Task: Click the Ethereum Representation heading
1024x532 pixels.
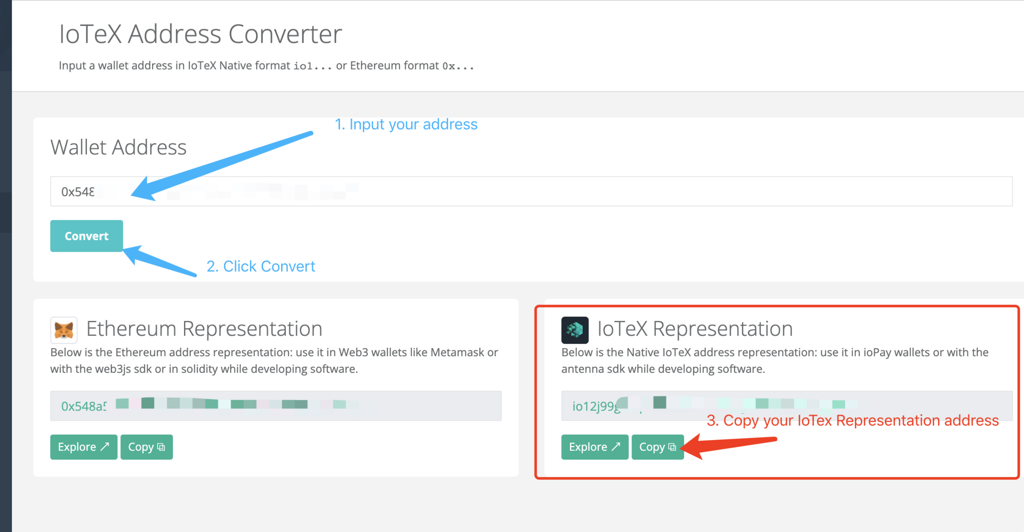Action: (x=204, y=329)
